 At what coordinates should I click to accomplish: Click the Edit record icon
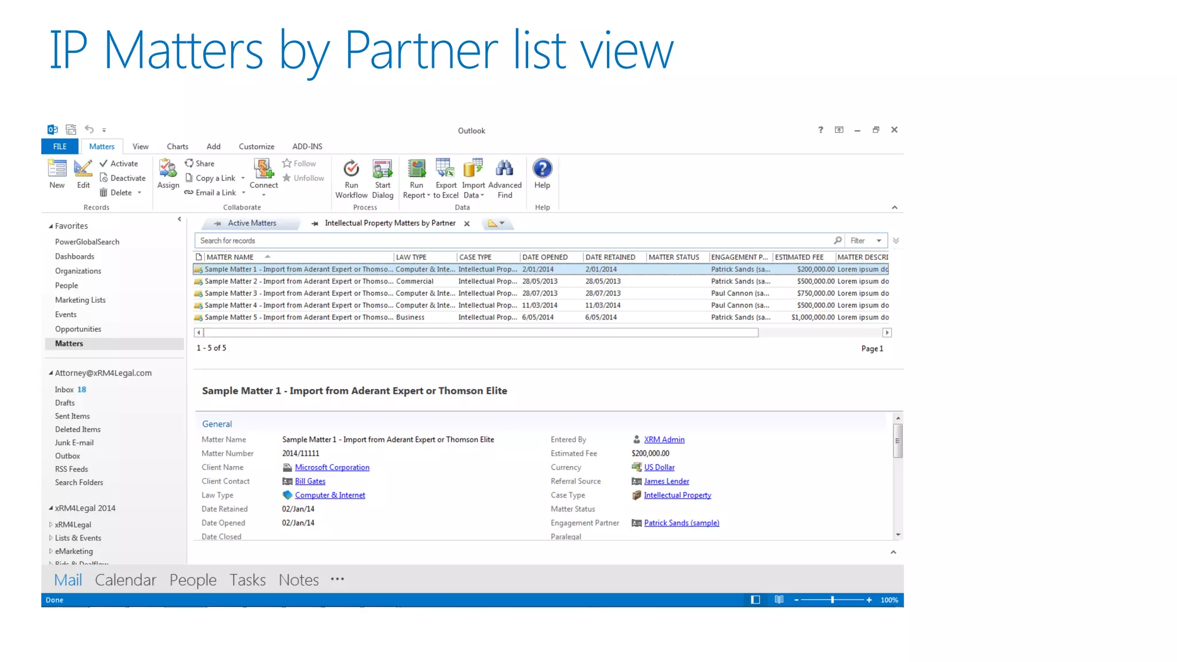[x=83, y=168]
